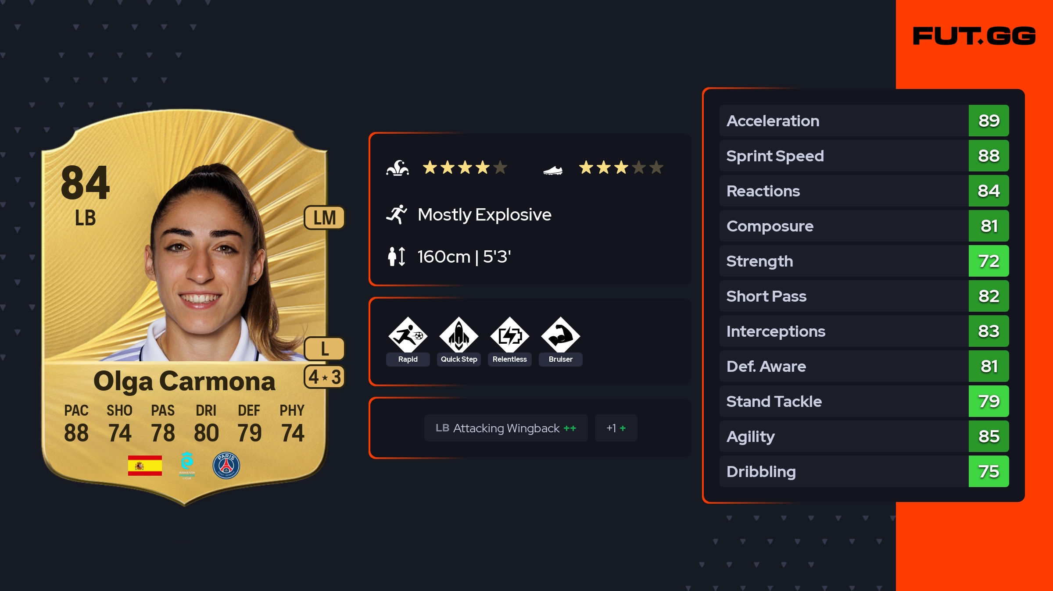Image resolution: width=1053 pixels, height=591 pixels.
Task: Click the height figure icon
Action: (x=397, y=256)
